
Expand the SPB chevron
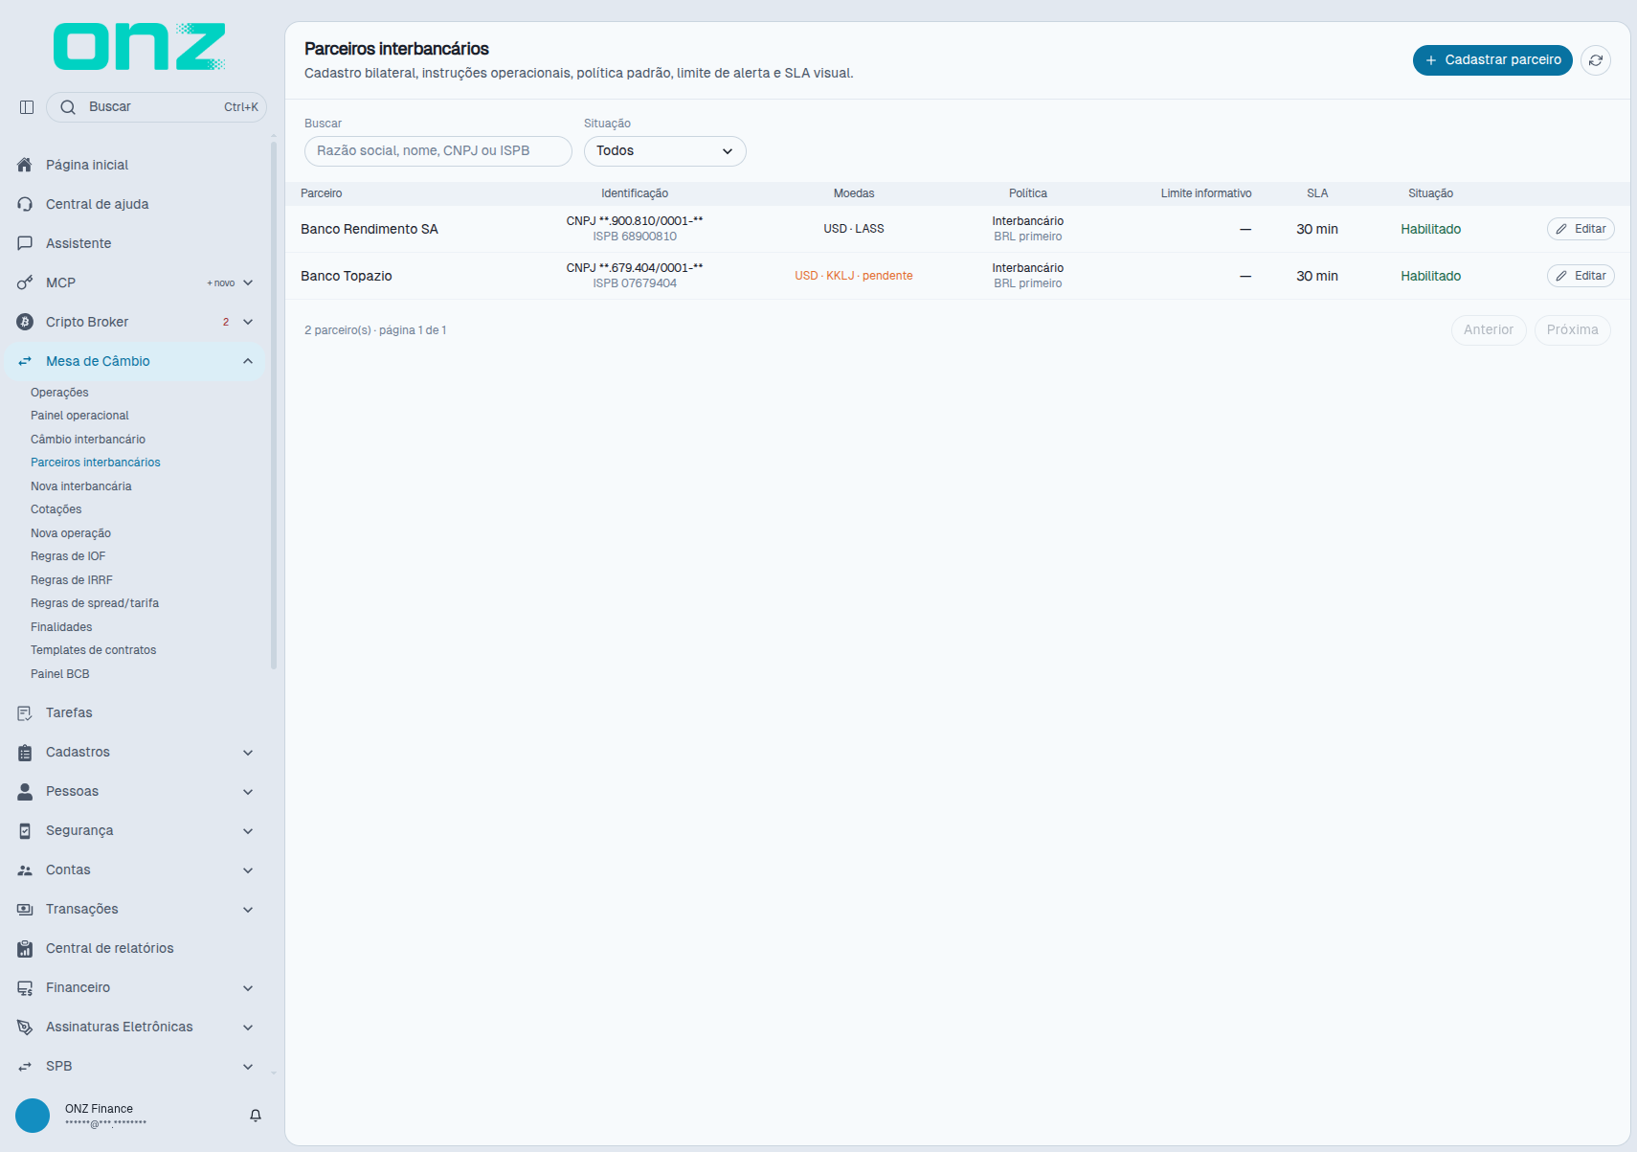pos(248,1067)
